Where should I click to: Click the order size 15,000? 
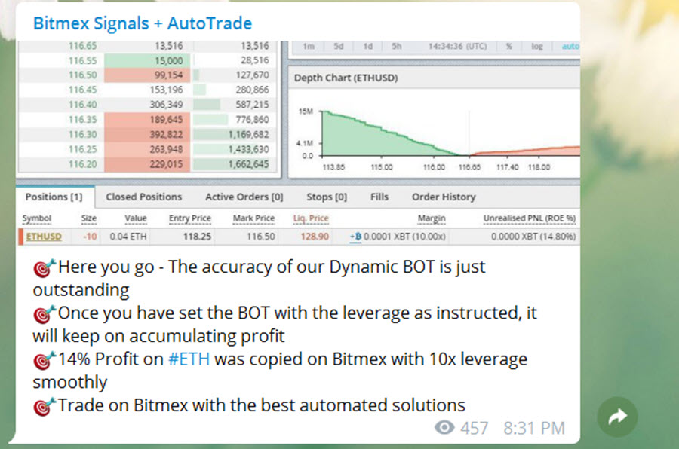point(169,60)
